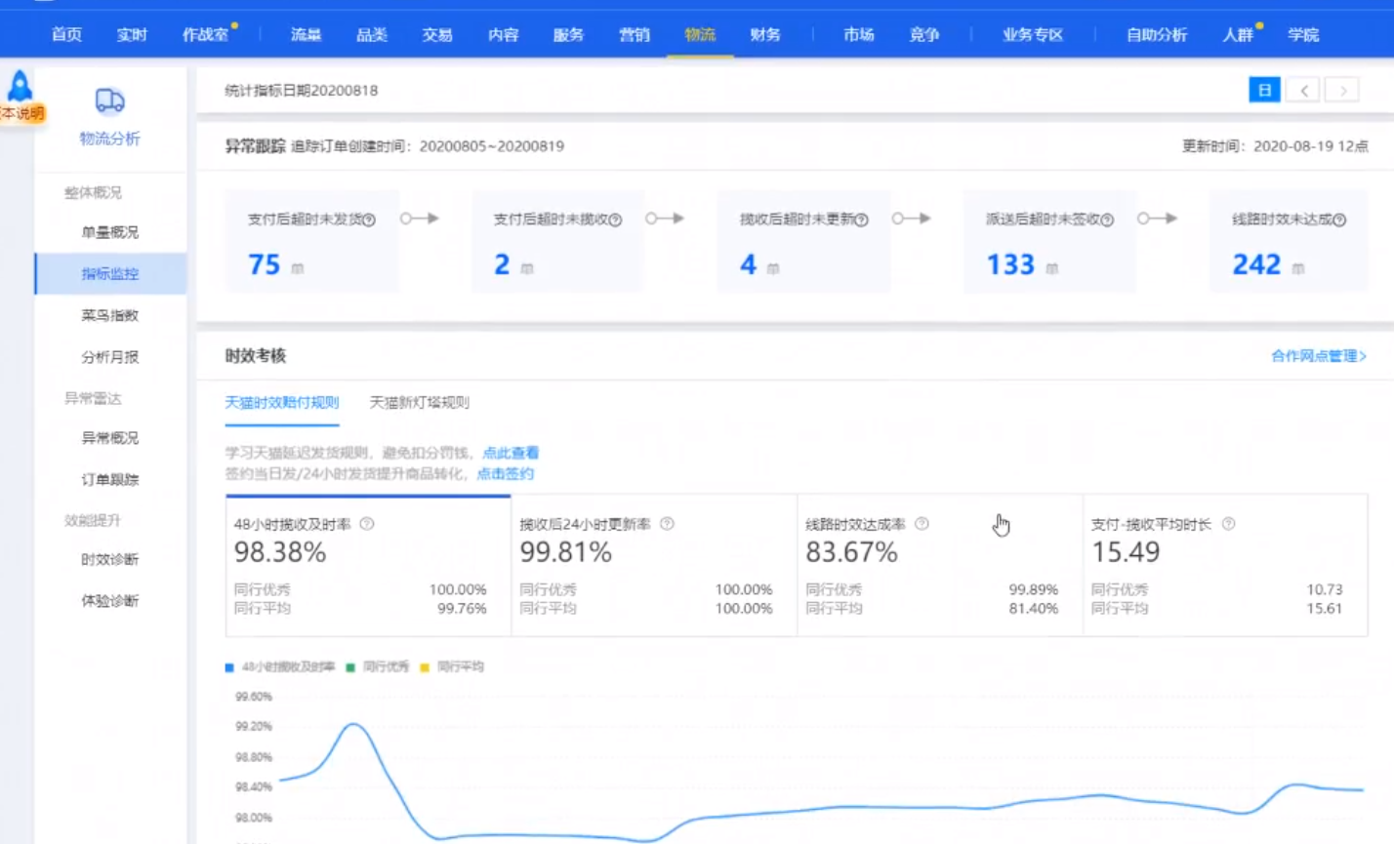
Task: Open the 实时 nav item
Action: click(132, 35)
